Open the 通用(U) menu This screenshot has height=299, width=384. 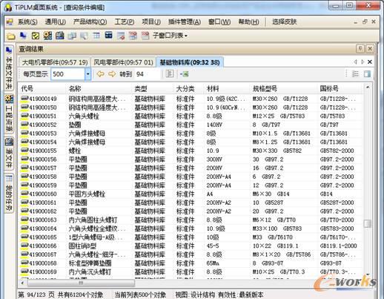[55, 22]
